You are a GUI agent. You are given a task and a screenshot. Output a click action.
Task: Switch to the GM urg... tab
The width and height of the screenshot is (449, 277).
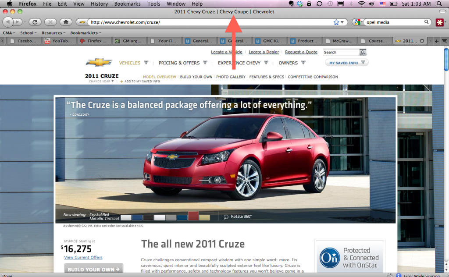point(129,41)
